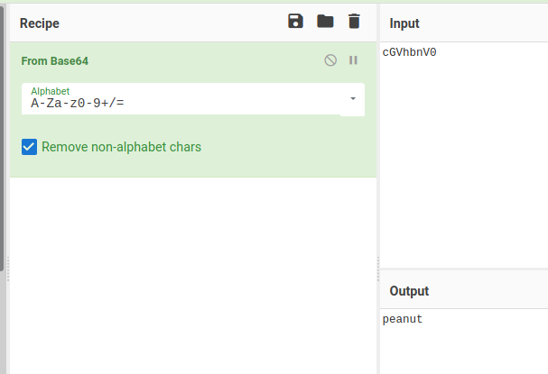Click the Input pane header
The height and width of the screenshot is (374, 548).
(x=404, y=23)
